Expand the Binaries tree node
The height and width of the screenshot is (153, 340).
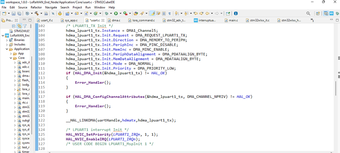coord(7,40)
